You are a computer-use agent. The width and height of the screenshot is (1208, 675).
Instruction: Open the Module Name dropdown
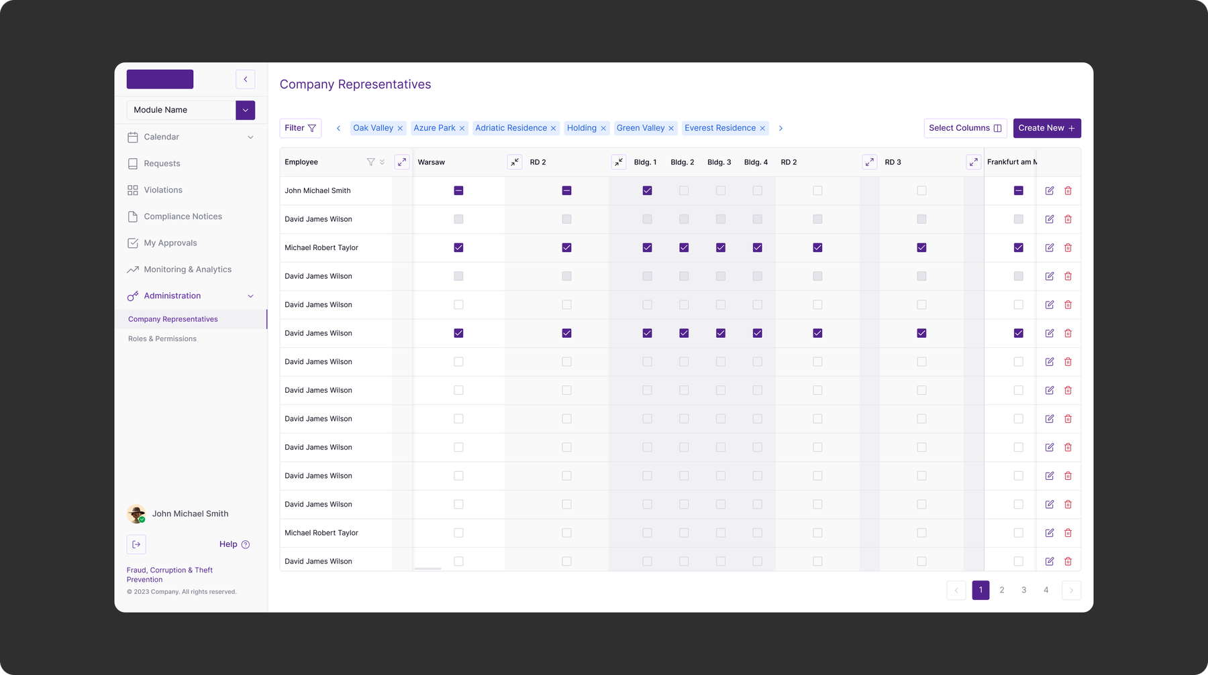coord(246,110)
